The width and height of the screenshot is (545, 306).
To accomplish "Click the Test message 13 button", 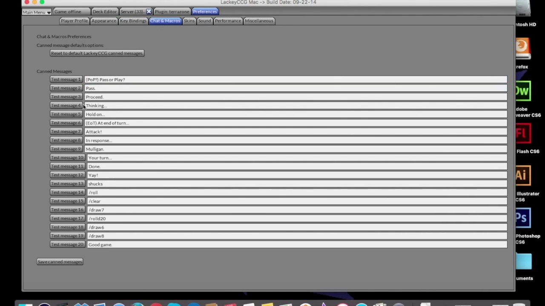I will pos(67,184).
